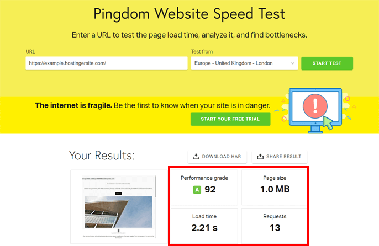The image size is (379, 246).
Task: Start the speed test with Start Test button
Action: tap(327, 63)
